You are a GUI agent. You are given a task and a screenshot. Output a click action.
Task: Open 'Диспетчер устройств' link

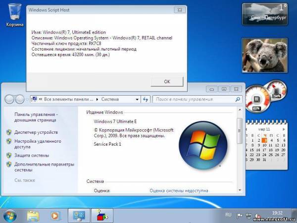pyautogui.click(x=36, y=132)
